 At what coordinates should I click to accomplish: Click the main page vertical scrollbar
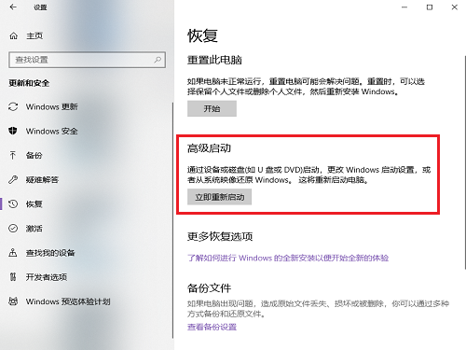[x=465, y=161]
